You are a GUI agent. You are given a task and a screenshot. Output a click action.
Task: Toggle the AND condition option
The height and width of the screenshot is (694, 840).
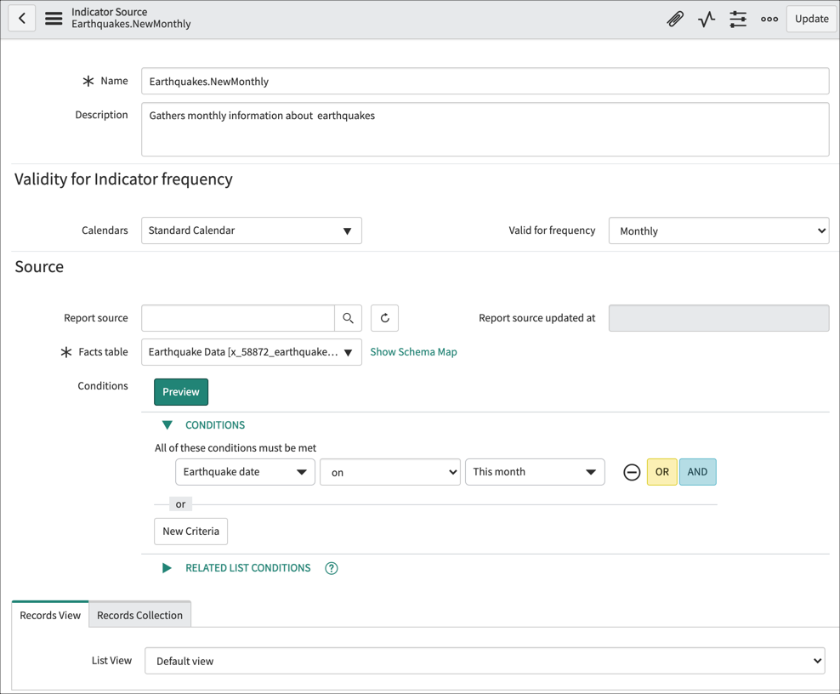(x=697, y=471)
